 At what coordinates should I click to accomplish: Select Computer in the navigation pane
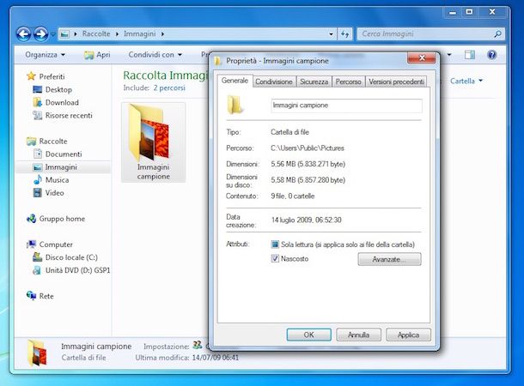tap(56, 244)
